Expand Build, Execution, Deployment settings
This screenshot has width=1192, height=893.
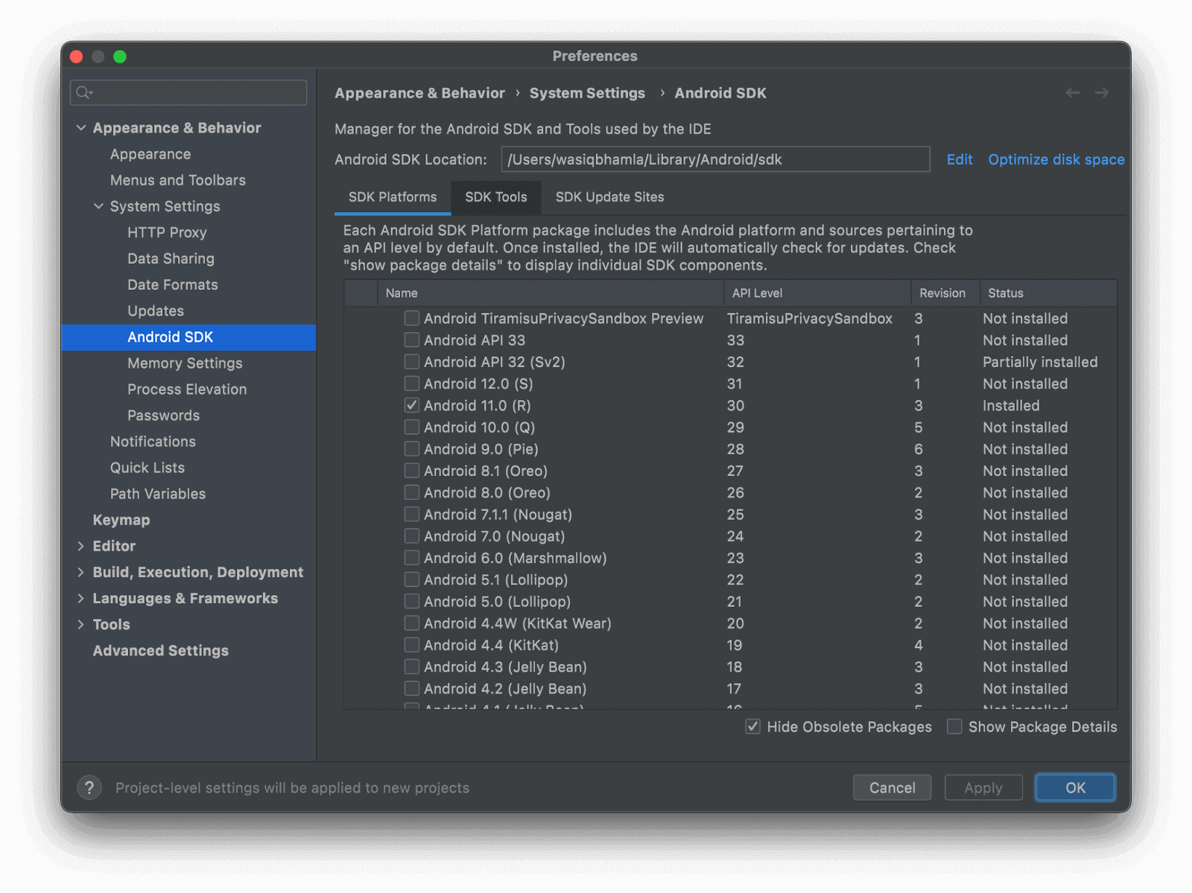(82, 572)
